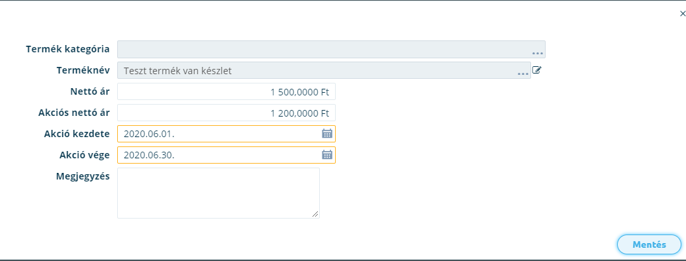
Task: Click into the Nettó ár field
Action: click(226, 91)
